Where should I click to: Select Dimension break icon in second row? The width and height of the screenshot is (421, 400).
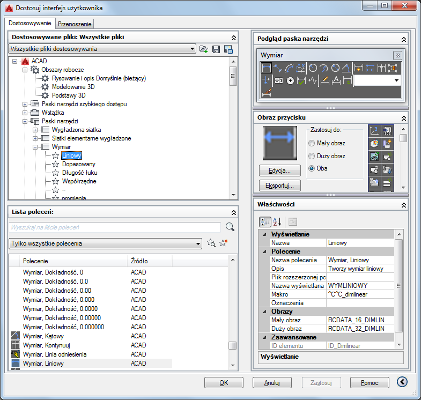[266, 80]
